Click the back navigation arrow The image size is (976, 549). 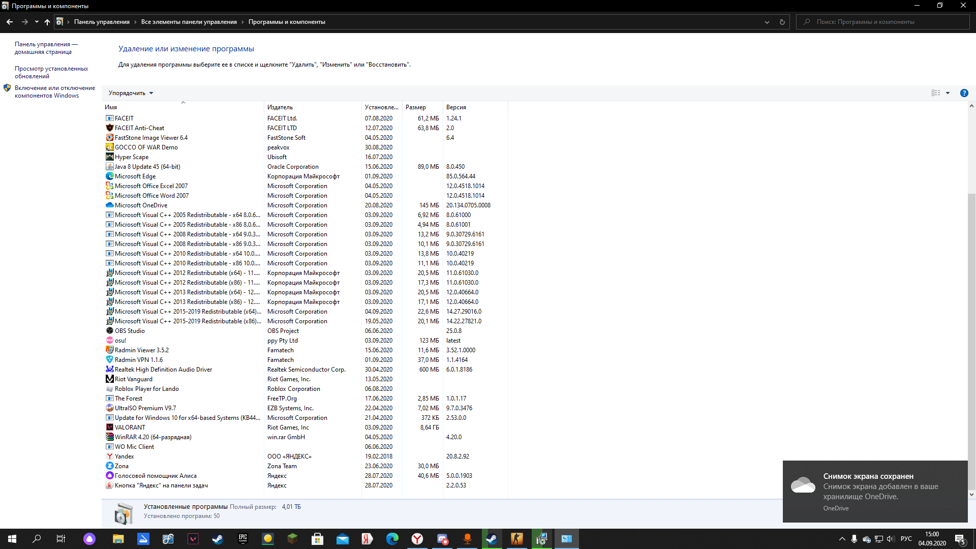coord(10,22)
